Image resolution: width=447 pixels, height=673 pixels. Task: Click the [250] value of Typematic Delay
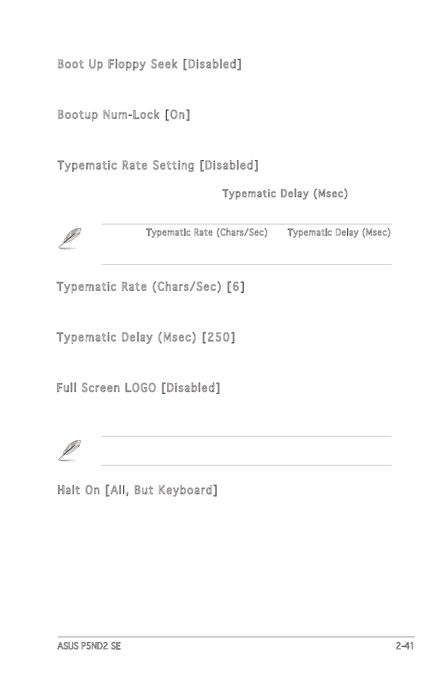[218, 337]
